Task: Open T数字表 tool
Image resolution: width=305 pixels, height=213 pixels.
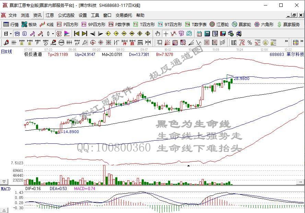Action: [196, 24]
